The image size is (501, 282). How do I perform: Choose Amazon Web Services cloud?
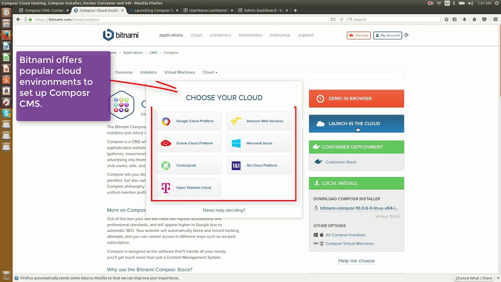[x=259, y=121]
